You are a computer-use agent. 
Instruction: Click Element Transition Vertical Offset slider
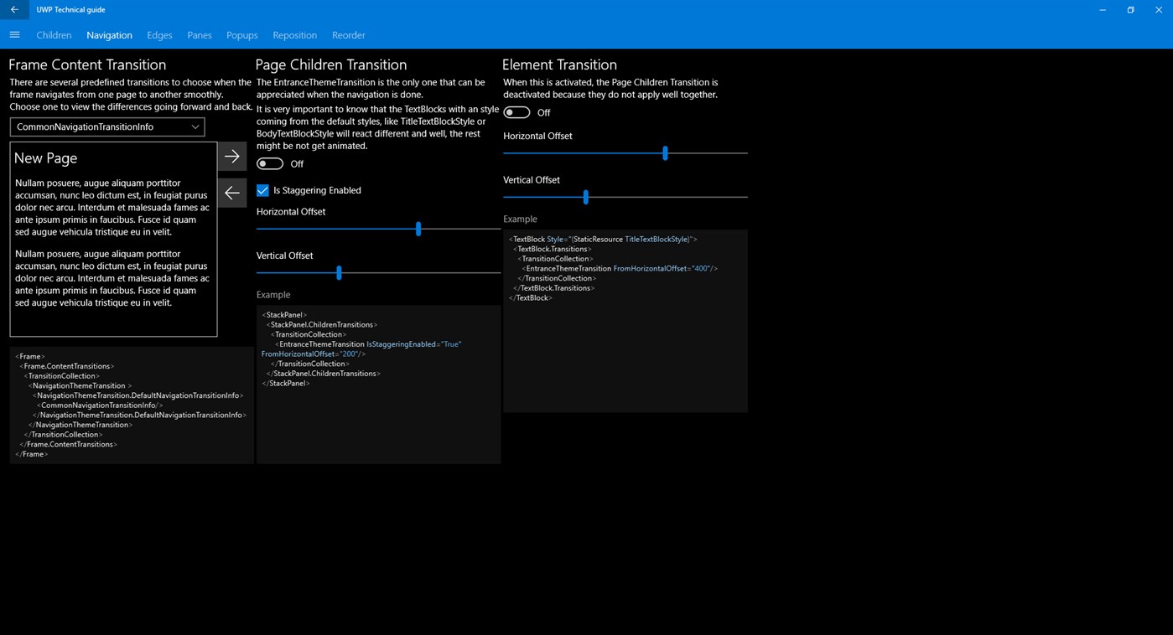click(x=625, y=197)
